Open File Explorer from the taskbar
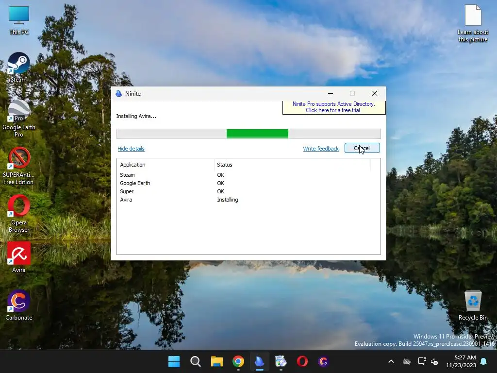 point(217,361)
